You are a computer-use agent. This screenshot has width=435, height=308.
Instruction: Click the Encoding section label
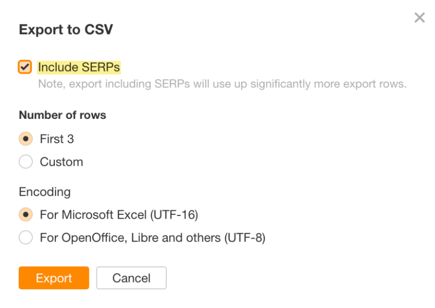tap(44, 192)
